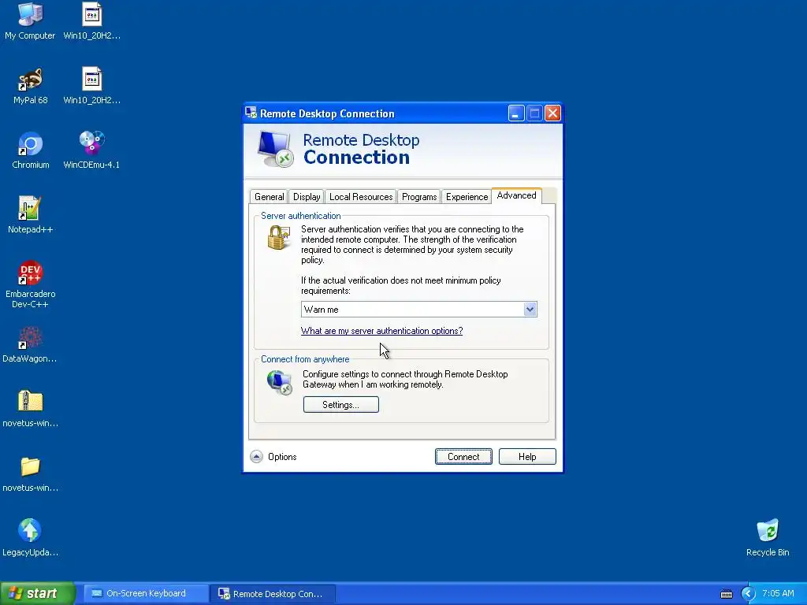This screenshot has width=807, height=605.
Task: Click the Settings... button for gateway
Action: 340,405
